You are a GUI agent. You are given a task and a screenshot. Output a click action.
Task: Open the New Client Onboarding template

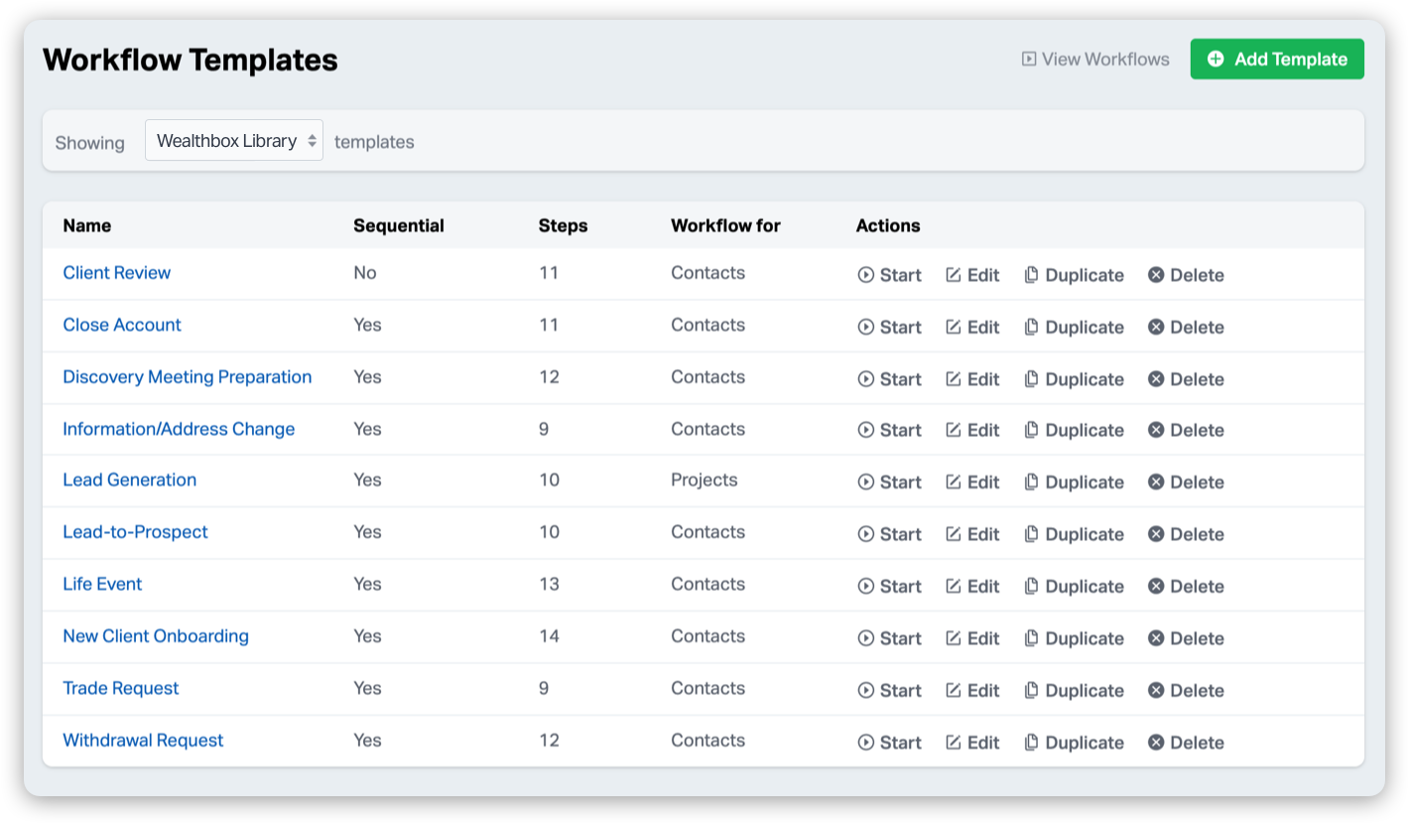[156, 636]
